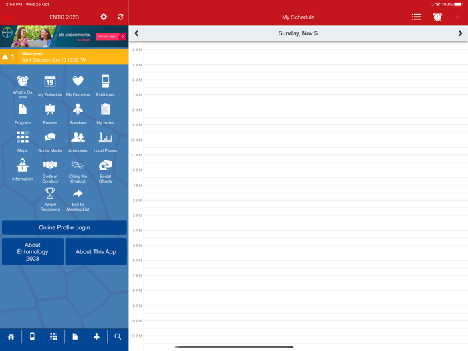Tap the 10 PM time slot
The width and height of the screenshot is (468, 351).
tap(306, 328)
